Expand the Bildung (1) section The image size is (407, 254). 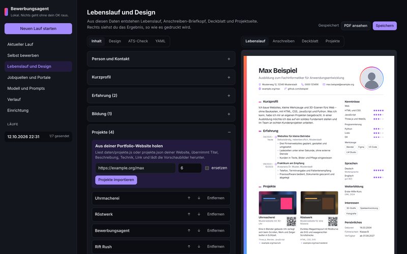(x=161, y=114)
